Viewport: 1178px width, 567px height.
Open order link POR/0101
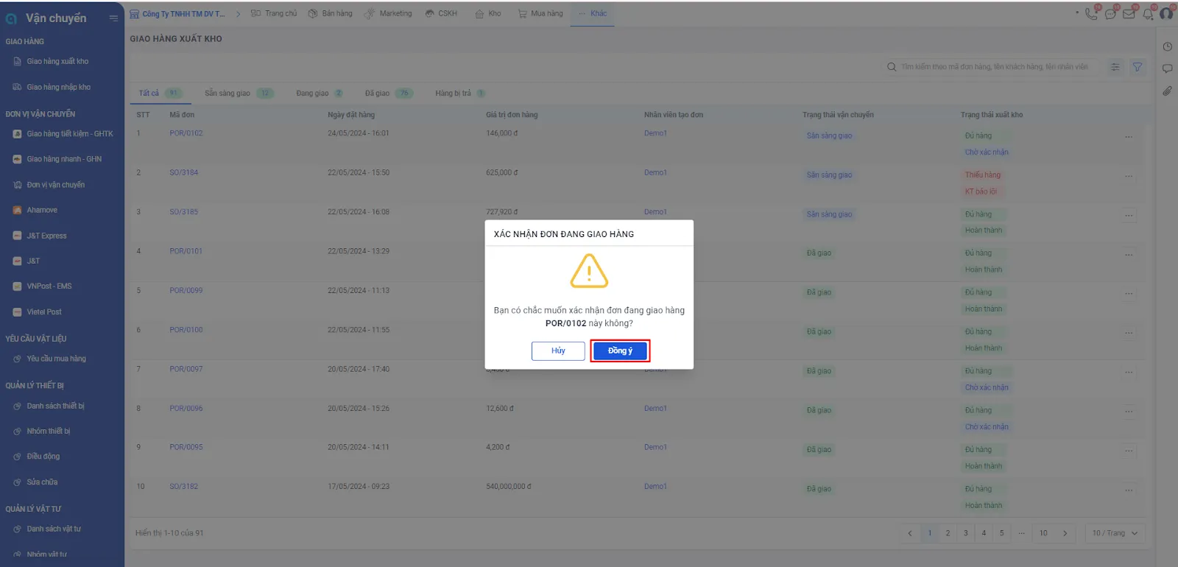click(x=186, y=251)
